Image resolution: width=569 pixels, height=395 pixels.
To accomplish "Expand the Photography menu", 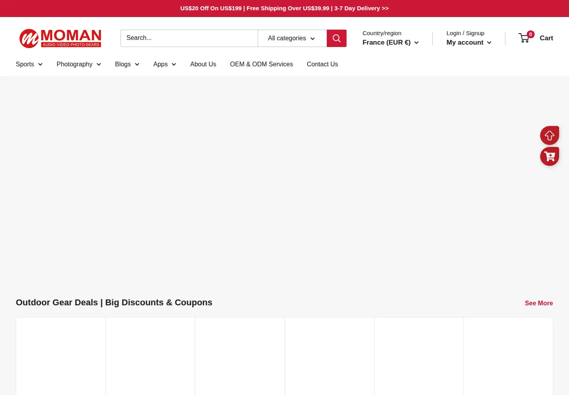I will click(x=79, y=64).
